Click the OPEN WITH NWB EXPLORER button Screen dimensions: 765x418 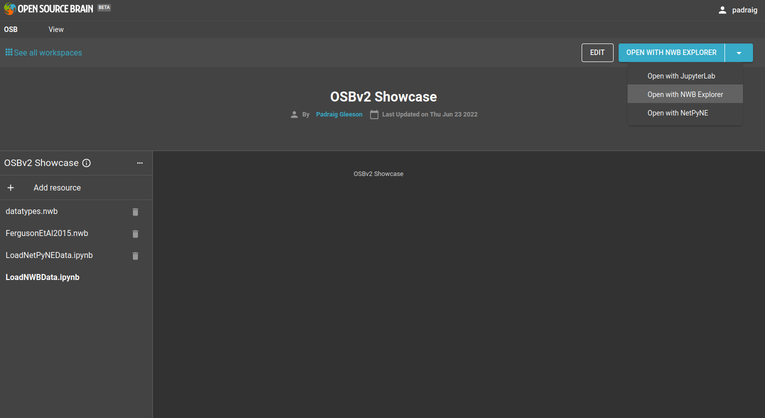tap(672, 53)
